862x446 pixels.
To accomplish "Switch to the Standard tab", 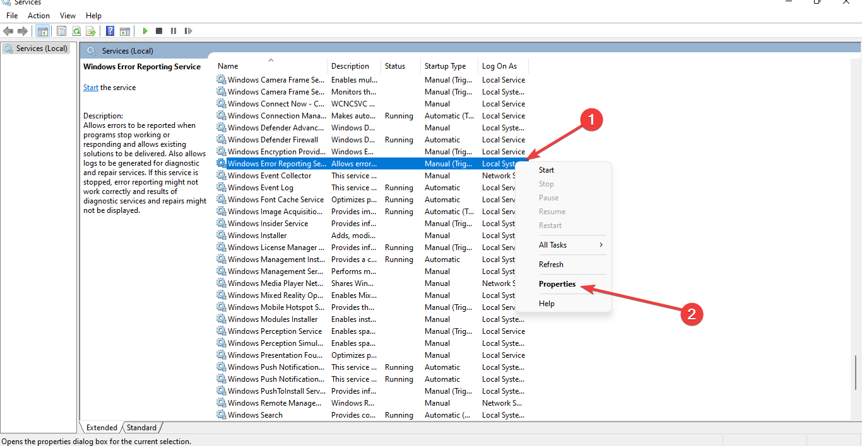I will coord(141,428).
